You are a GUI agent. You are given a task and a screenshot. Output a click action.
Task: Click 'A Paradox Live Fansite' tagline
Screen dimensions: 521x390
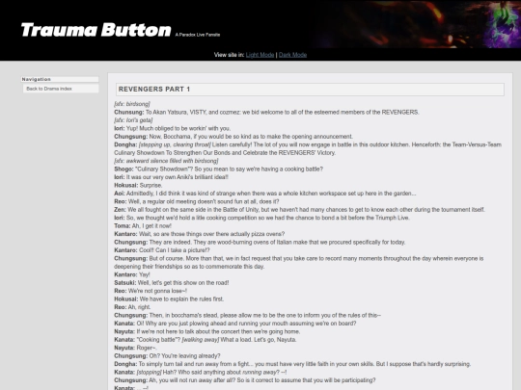198,35
